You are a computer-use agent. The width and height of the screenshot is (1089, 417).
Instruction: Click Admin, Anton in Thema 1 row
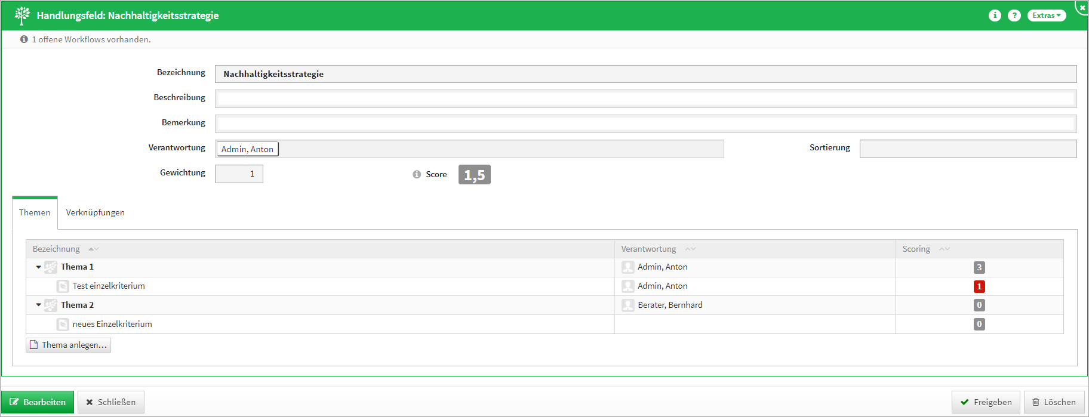(x=662, y=267)
